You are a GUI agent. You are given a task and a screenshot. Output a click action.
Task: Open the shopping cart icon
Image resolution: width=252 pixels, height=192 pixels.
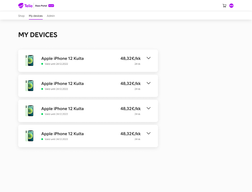point(224,6)
